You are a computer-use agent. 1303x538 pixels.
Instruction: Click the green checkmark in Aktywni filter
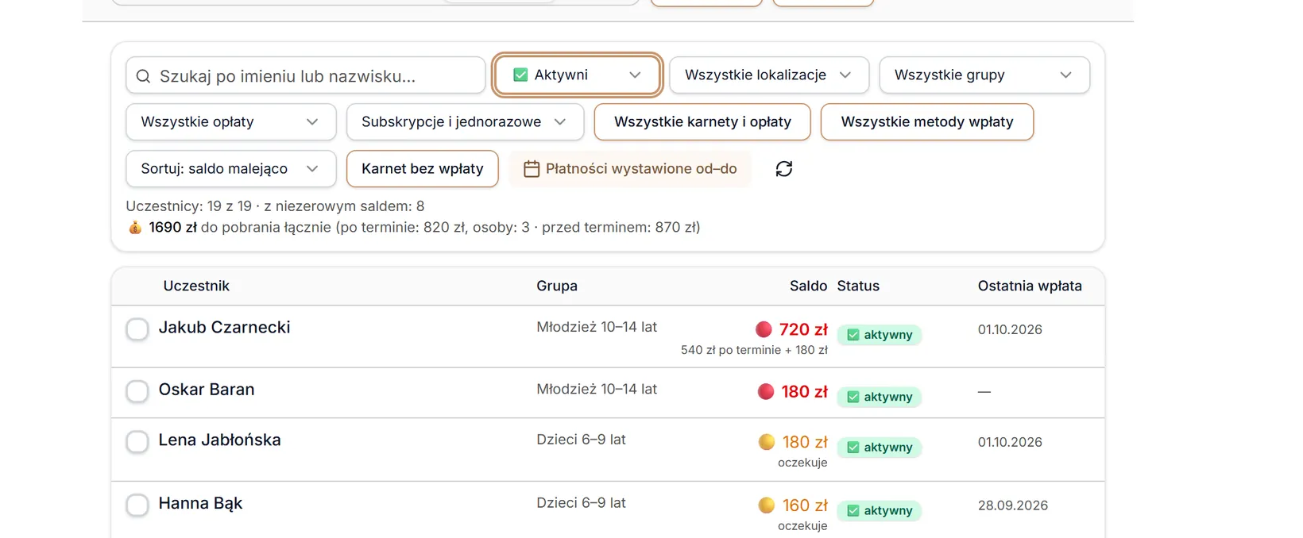(520, 75)
